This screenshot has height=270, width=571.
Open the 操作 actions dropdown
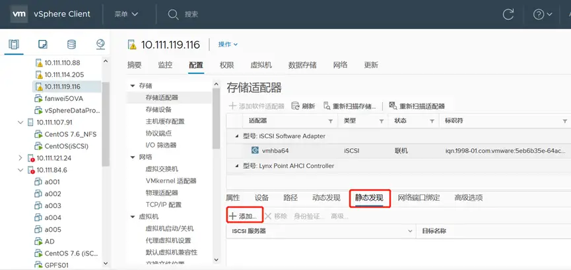228,44
